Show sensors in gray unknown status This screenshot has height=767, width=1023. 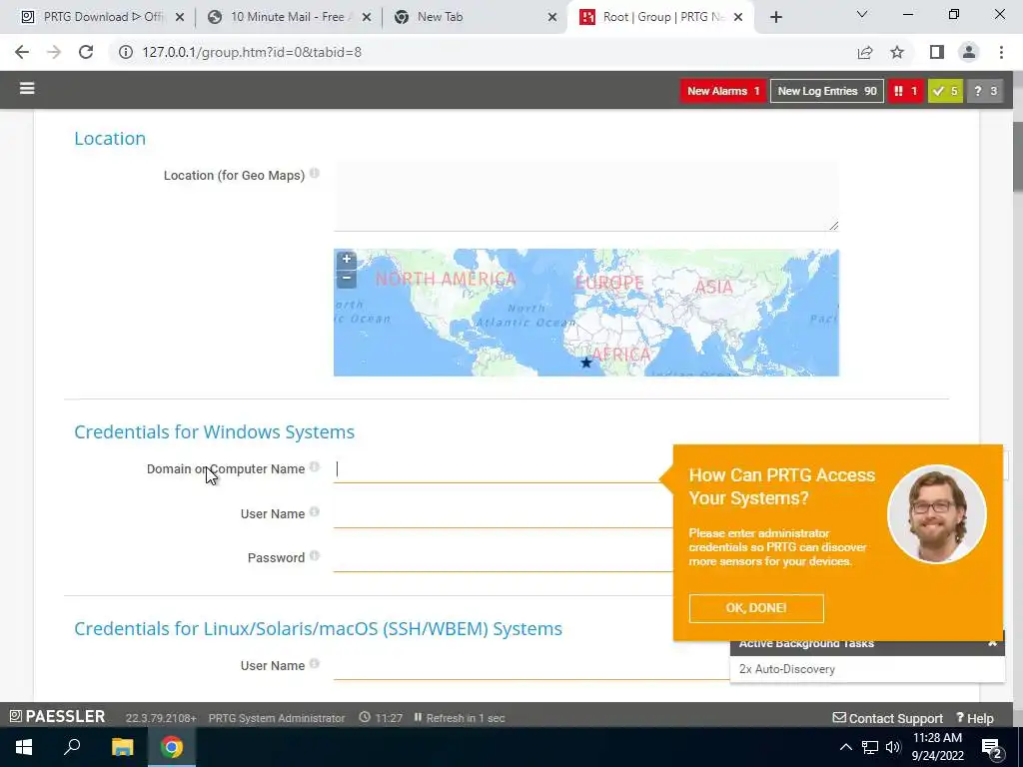pyautogui.click(x=985, y=91)
